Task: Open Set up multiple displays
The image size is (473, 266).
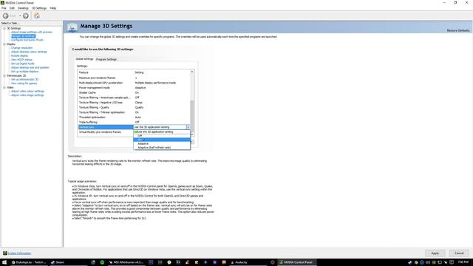Action: (x=24, y=72)
